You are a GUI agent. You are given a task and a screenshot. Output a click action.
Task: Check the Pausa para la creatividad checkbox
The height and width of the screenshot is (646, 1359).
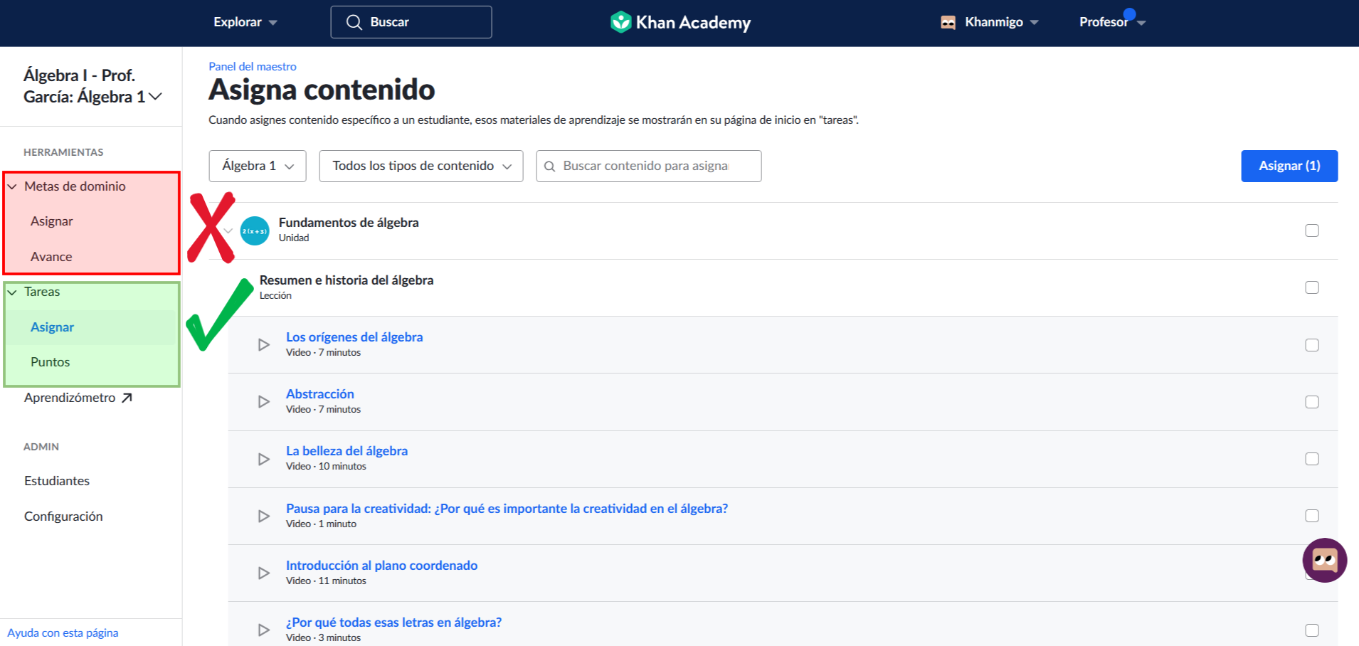pyautogui.click(x=1312, y=516)
